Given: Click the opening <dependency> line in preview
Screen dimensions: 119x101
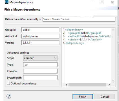Looking at the screenshot, I should (x=74, y=30).
